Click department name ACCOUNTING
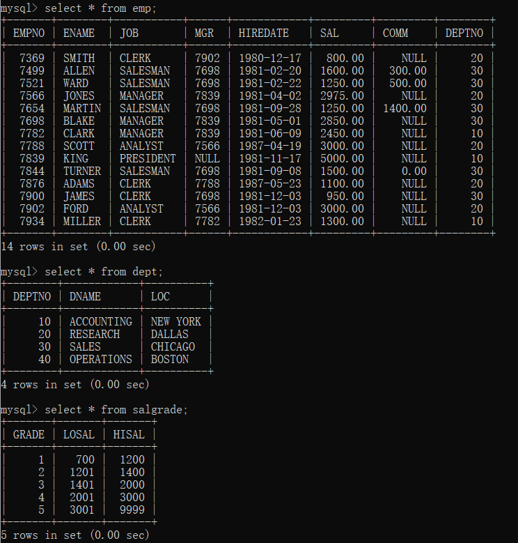Screen dimensions: 518x543 click(101, 321)
